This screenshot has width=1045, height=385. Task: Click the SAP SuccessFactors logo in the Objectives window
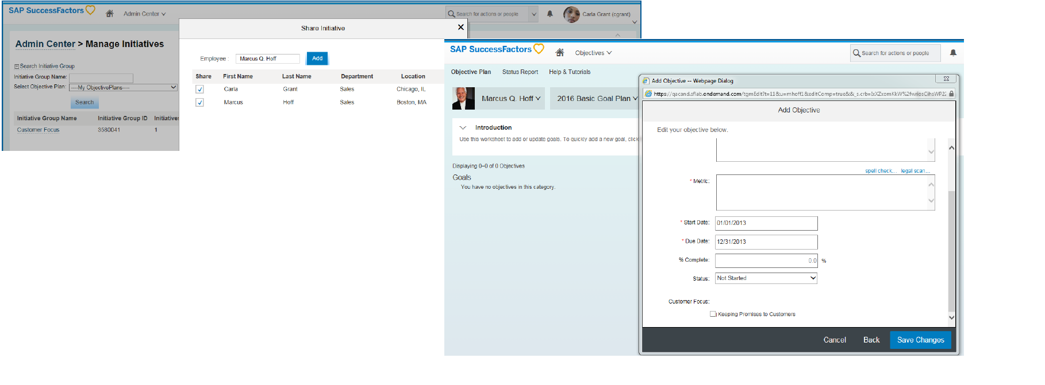(497, 49)
